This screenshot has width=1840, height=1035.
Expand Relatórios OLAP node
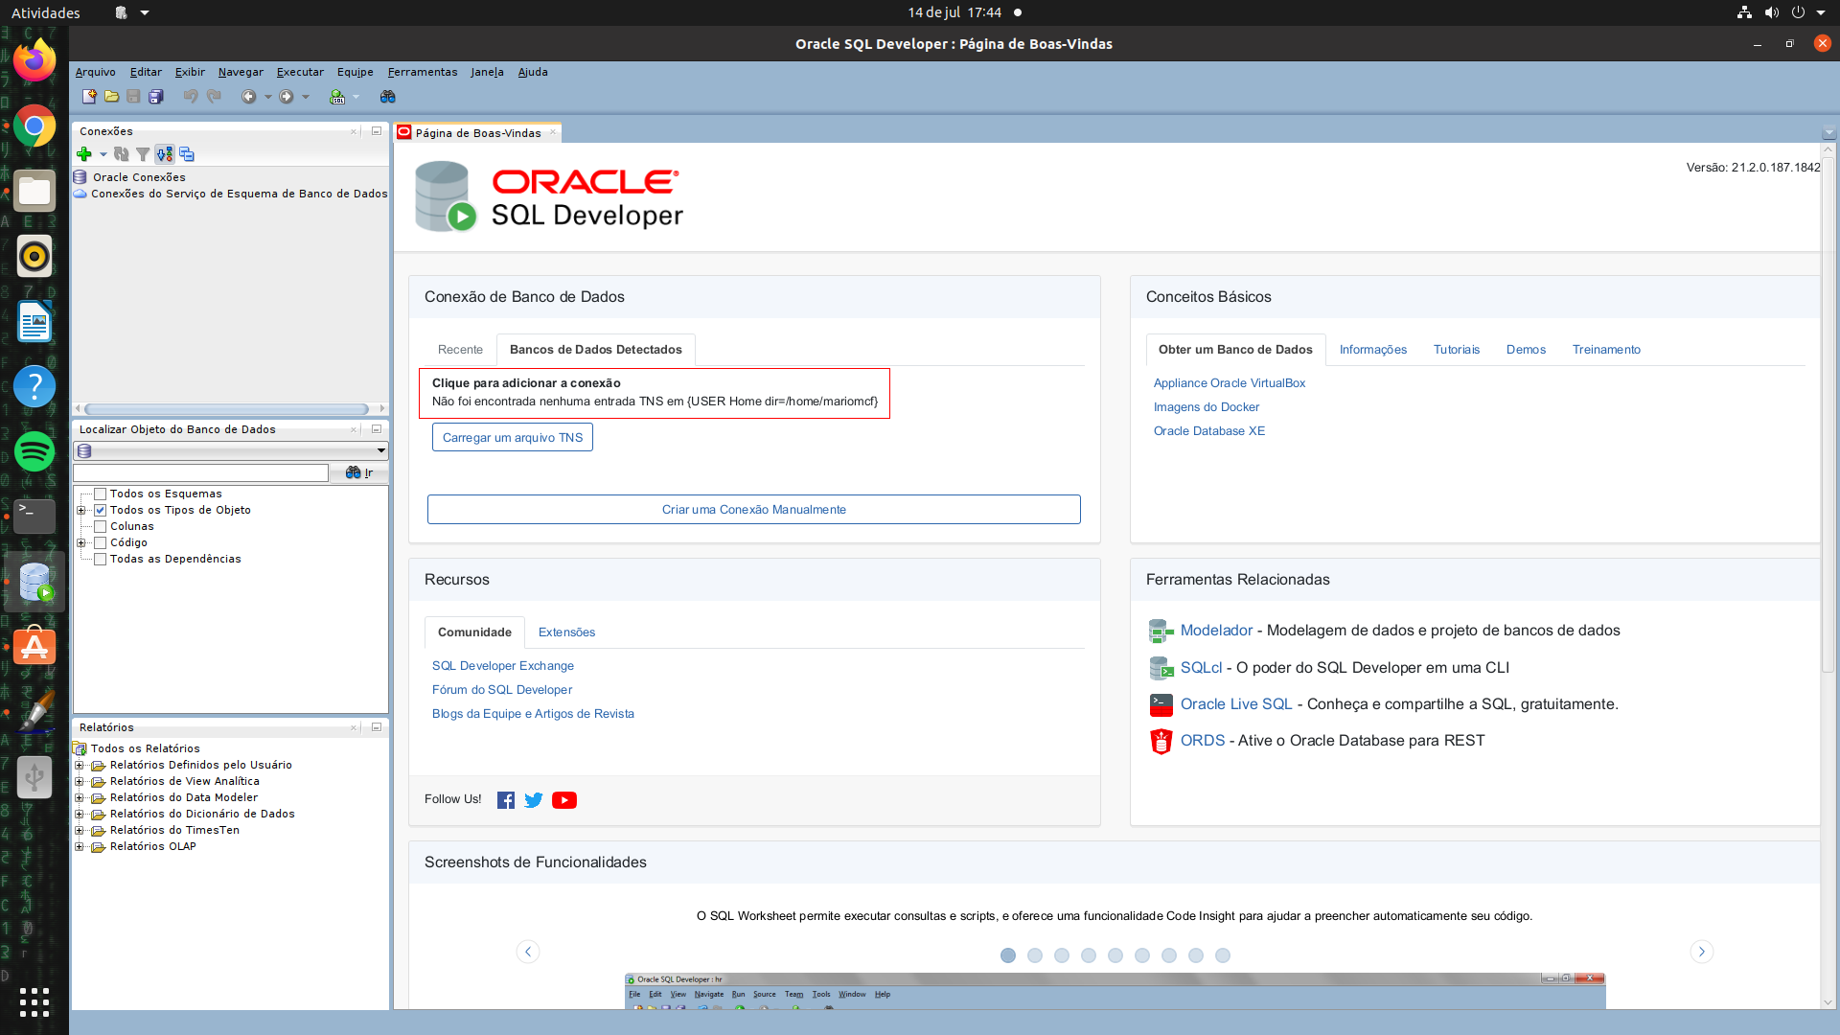coord(80,847)
